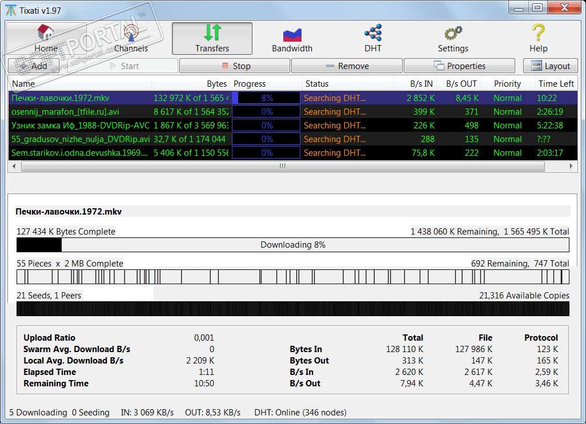Click the ?:?? time left cell
This screenshot has width=586, height=424.
543,139
